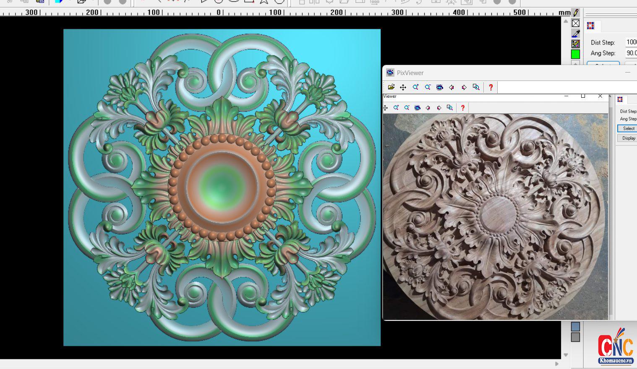
Task: Open PixViewer help with the red question mark
Action: coord(491,87)
